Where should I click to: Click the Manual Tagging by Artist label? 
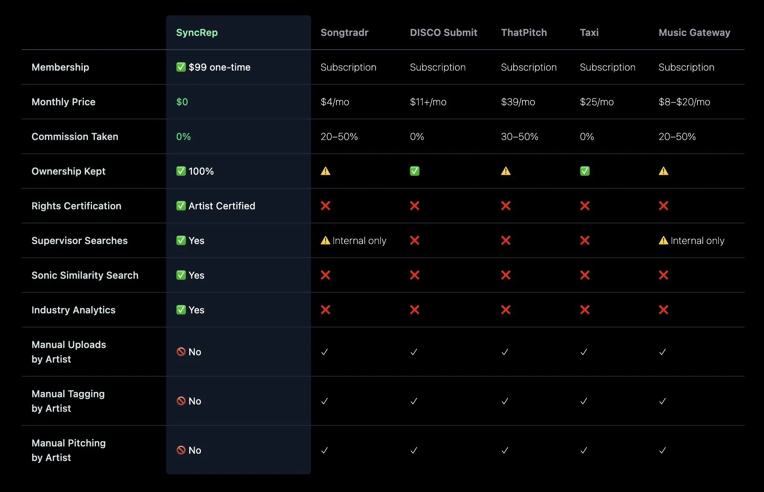click(68, 401)
